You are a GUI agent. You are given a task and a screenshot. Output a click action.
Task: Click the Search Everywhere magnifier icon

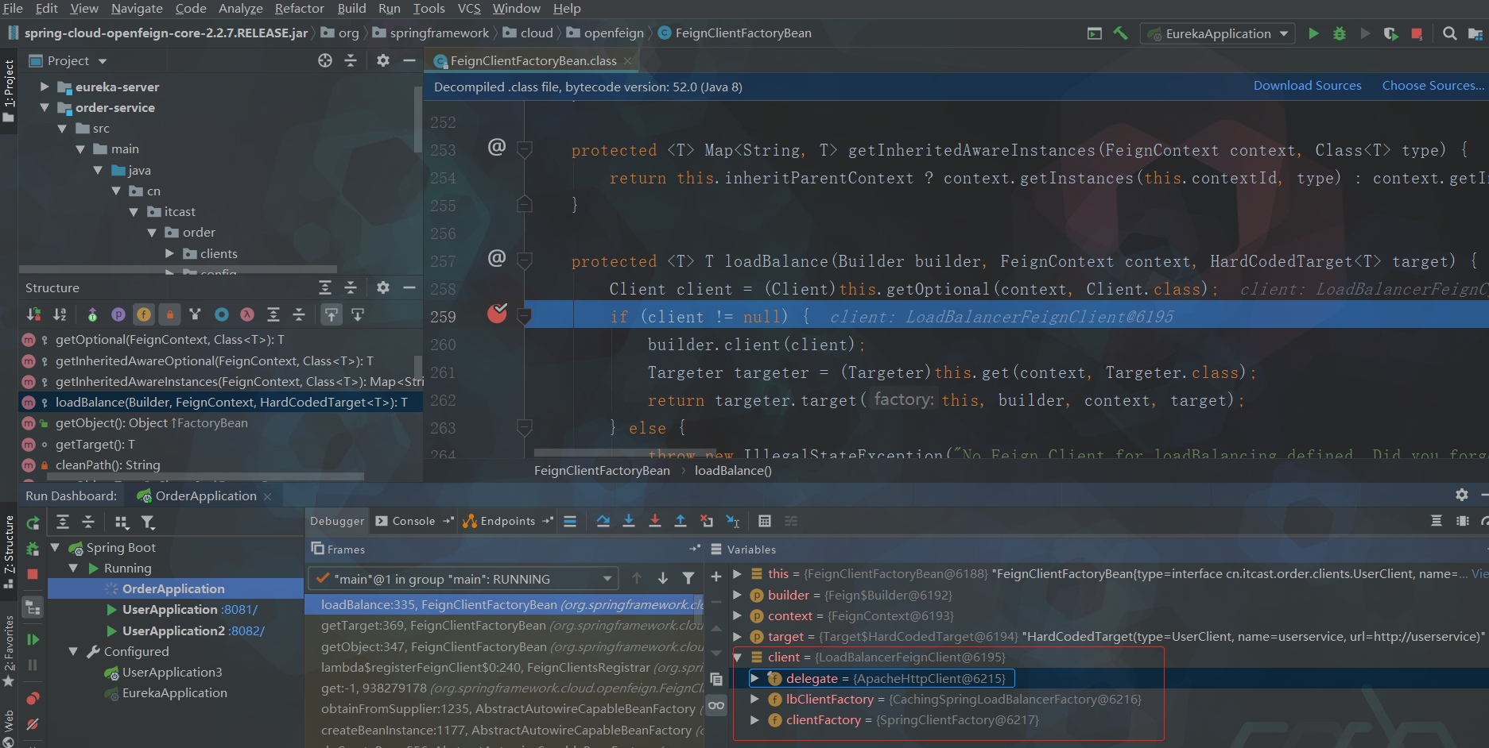click(1450, 33)
